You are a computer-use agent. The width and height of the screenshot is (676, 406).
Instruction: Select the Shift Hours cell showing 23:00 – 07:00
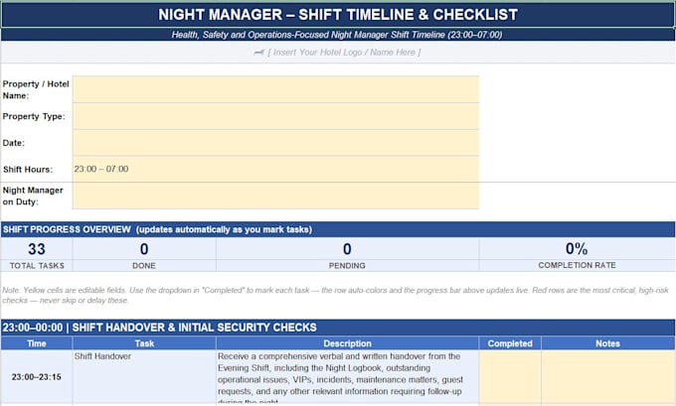[x=275, y=169]
